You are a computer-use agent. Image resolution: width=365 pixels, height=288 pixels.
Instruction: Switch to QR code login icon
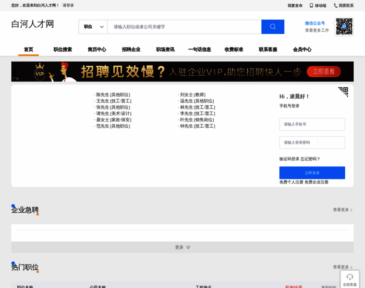click(x=342, y=92)
